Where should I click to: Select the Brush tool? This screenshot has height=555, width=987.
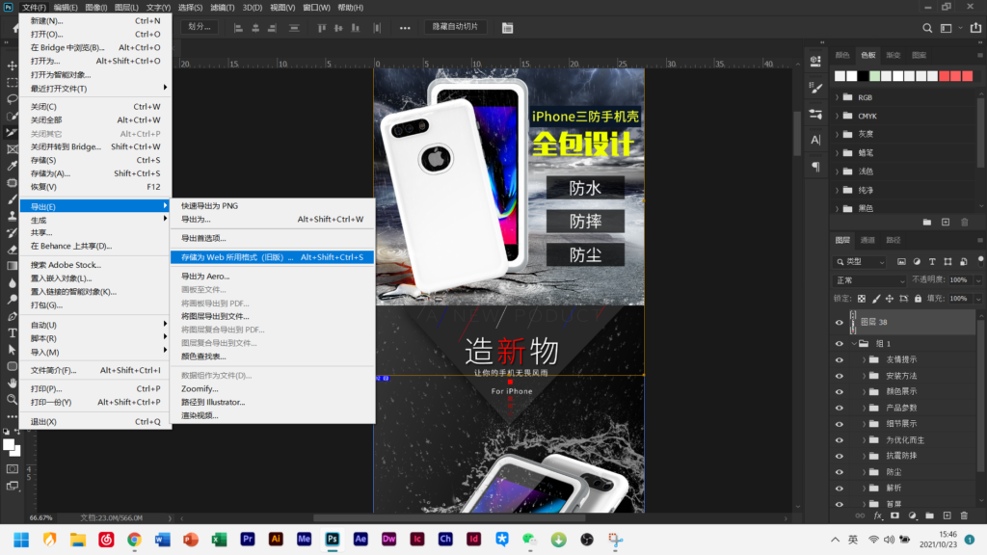(12, 198)
